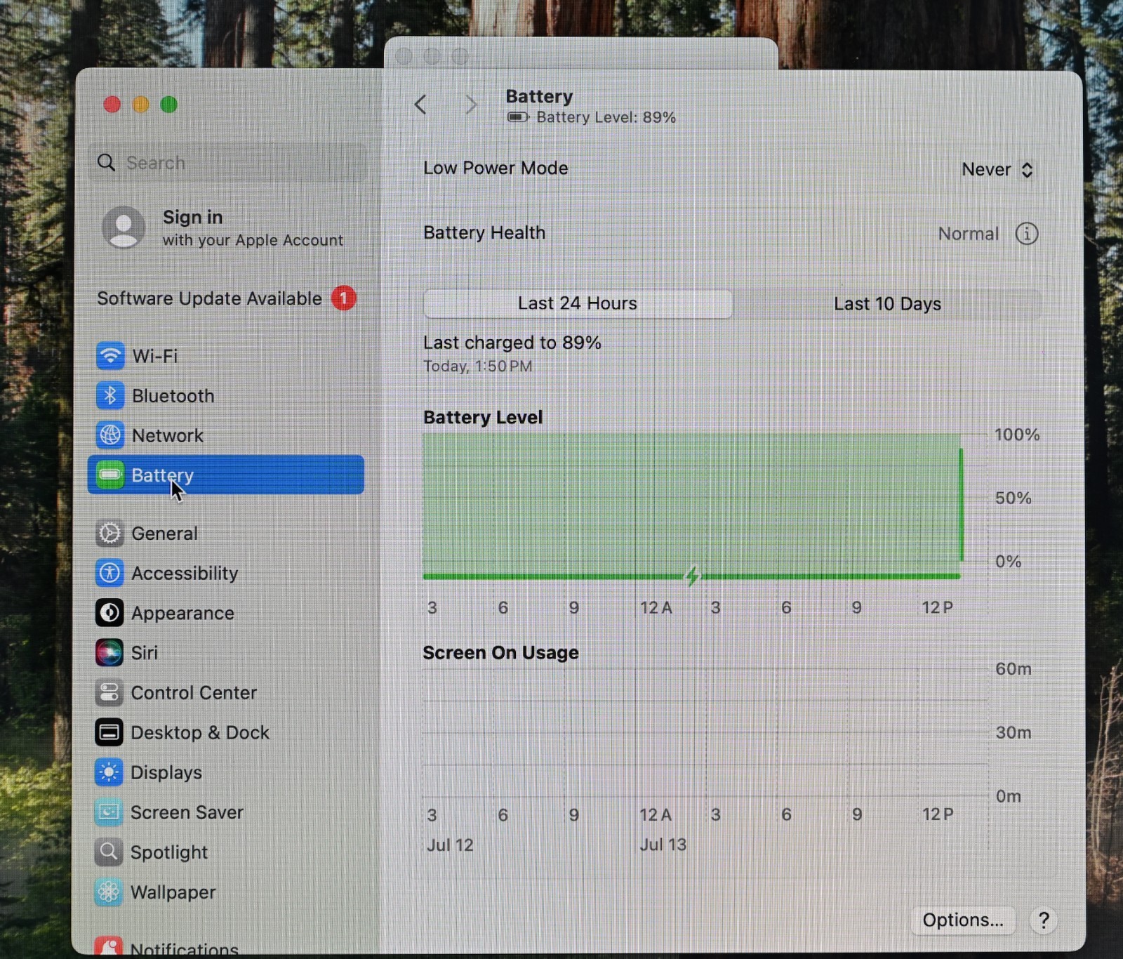This screenshot has height=959, width=1123.
Task: Click the Apple Account avatar icon
Action: click(x=124, y=227)
